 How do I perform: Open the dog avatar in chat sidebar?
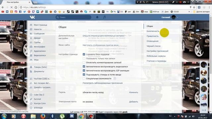click(x=204, y=73)
